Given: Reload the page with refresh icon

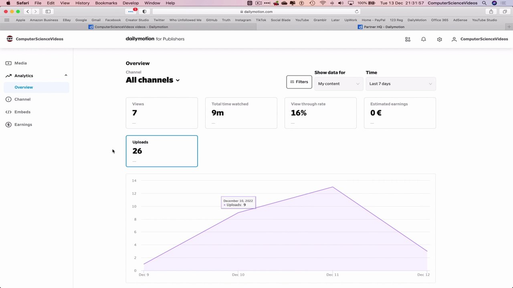Looking at the screenshot, I should click(x=357, y=12).
